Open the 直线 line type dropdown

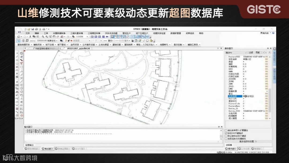click(113, 40)
